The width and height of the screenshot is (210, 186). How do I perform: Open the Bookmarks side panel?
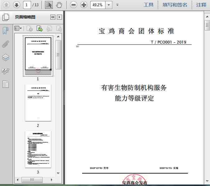[6, 30]
